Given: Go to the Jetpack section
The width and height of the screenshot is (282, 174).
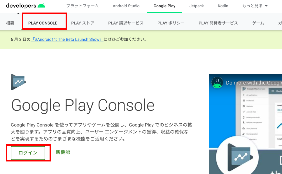Looking at the screenshot, I should (197, 6).
